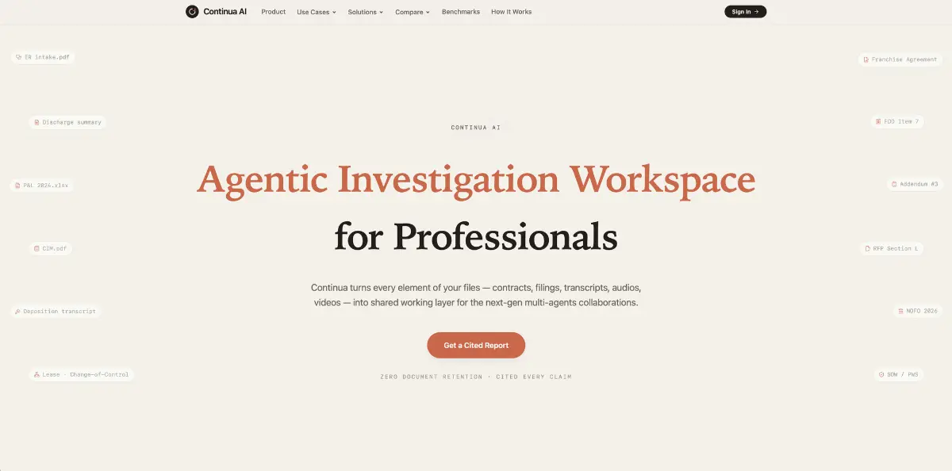The image size is (952, 471).
Task: Click the Deposition transcript chip icon
Action: [18, 312]
